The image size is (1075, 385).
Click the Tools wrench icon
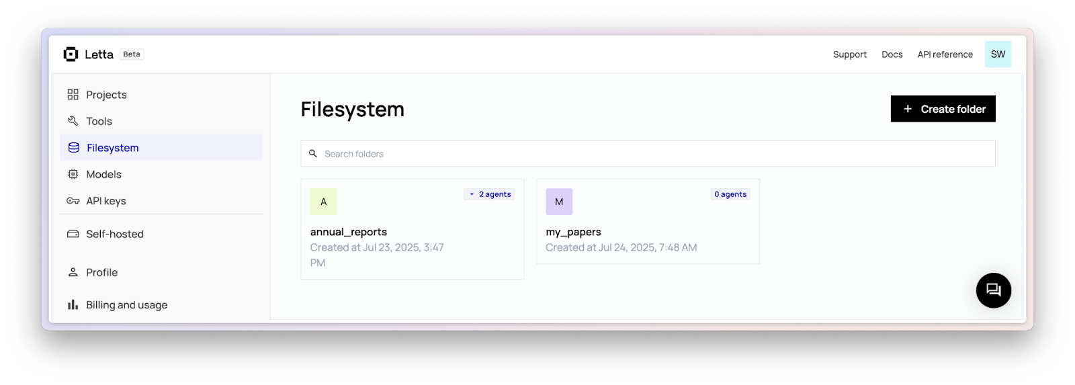(x=73, y=121)
